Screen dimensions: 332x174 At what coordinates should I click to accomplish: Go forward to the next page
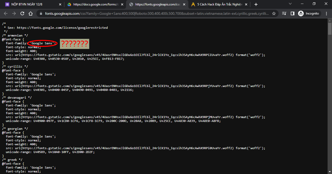point(14,13)
